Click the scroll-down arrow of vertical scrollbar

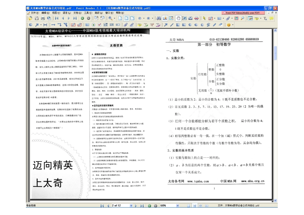(x=275, y=201)
